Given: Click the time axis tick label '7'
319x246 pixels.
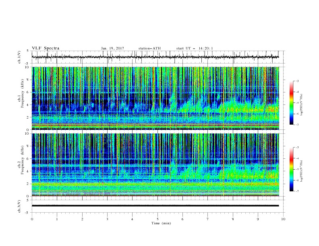Looking at the screenshot, I should tap(208, 219).
